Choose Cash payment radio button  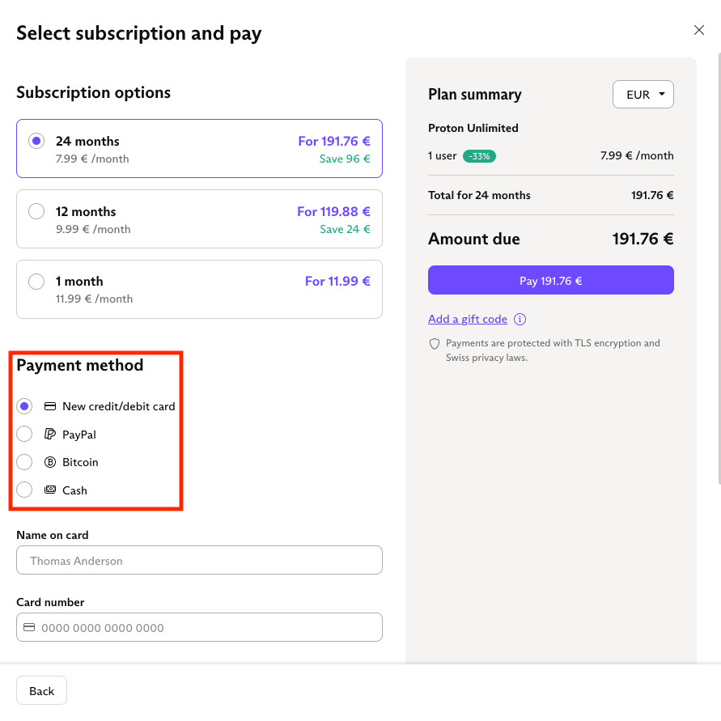tap(25, 490)
